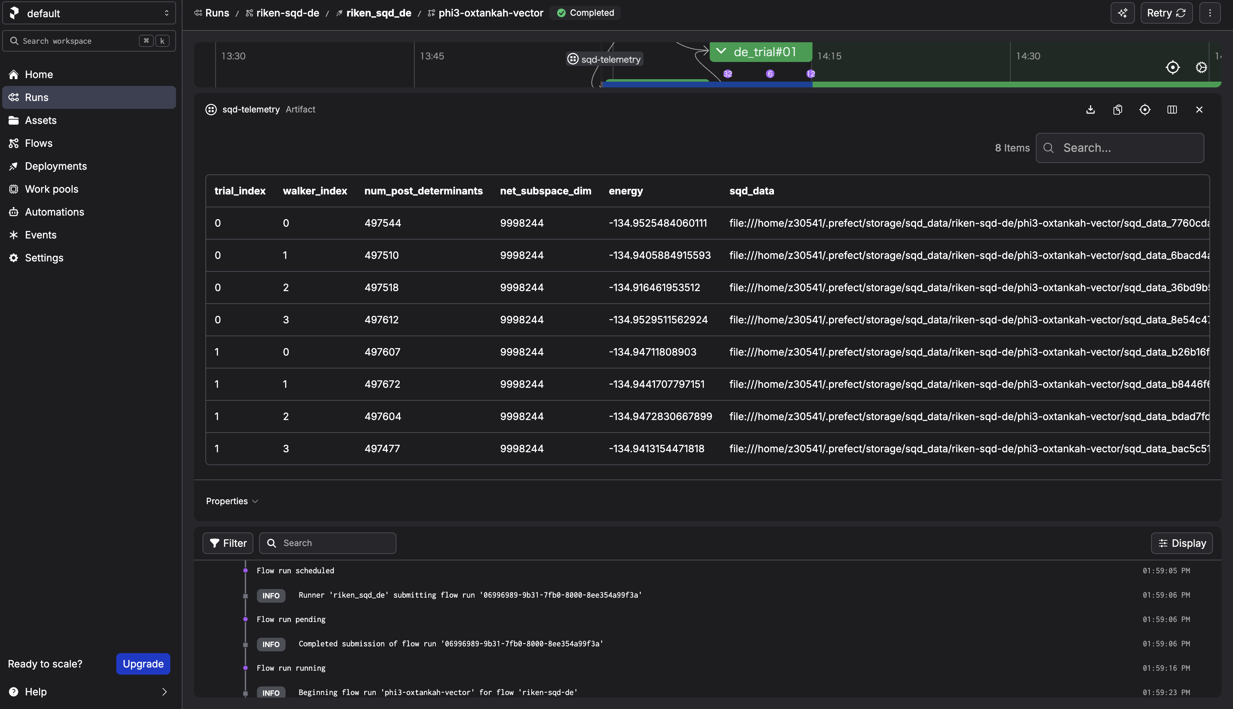Open the sqd-telemetry artifact download icon
Image resolution: width=1233 pixels, height=709 pixels.
(1090, 110)
